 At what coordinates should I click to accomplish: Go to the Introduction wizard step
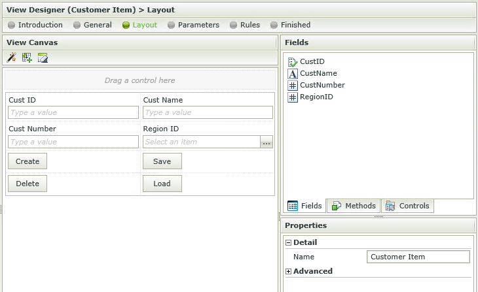(x=35, y=25)
